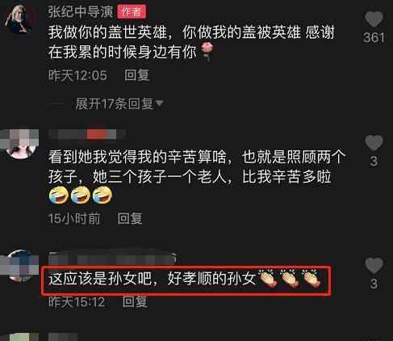Screen dimensions: 393x341
Task: Click the 361 like count
Action: 374,38
